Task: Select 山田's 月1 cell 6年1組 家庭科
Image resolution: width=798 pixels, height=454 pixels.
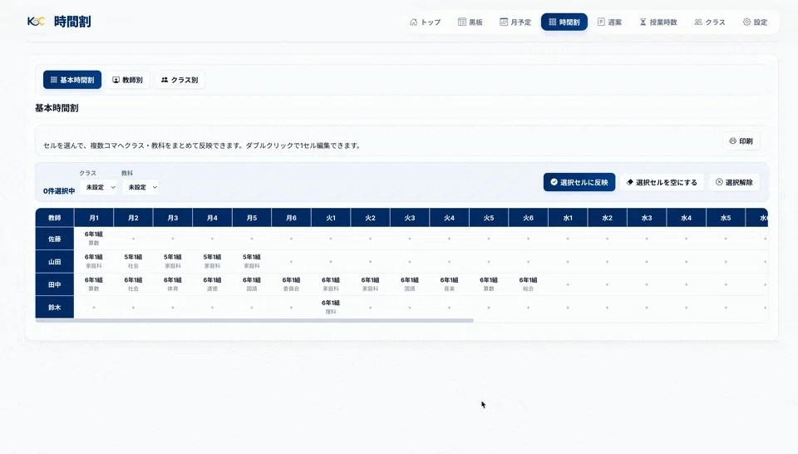Action: point(94,262)
